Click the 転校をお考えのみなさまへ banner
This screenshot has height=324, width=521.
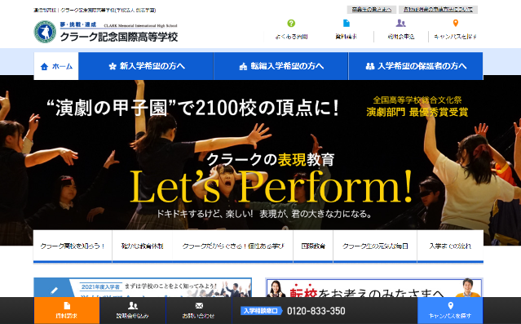[x=373, y=288]
